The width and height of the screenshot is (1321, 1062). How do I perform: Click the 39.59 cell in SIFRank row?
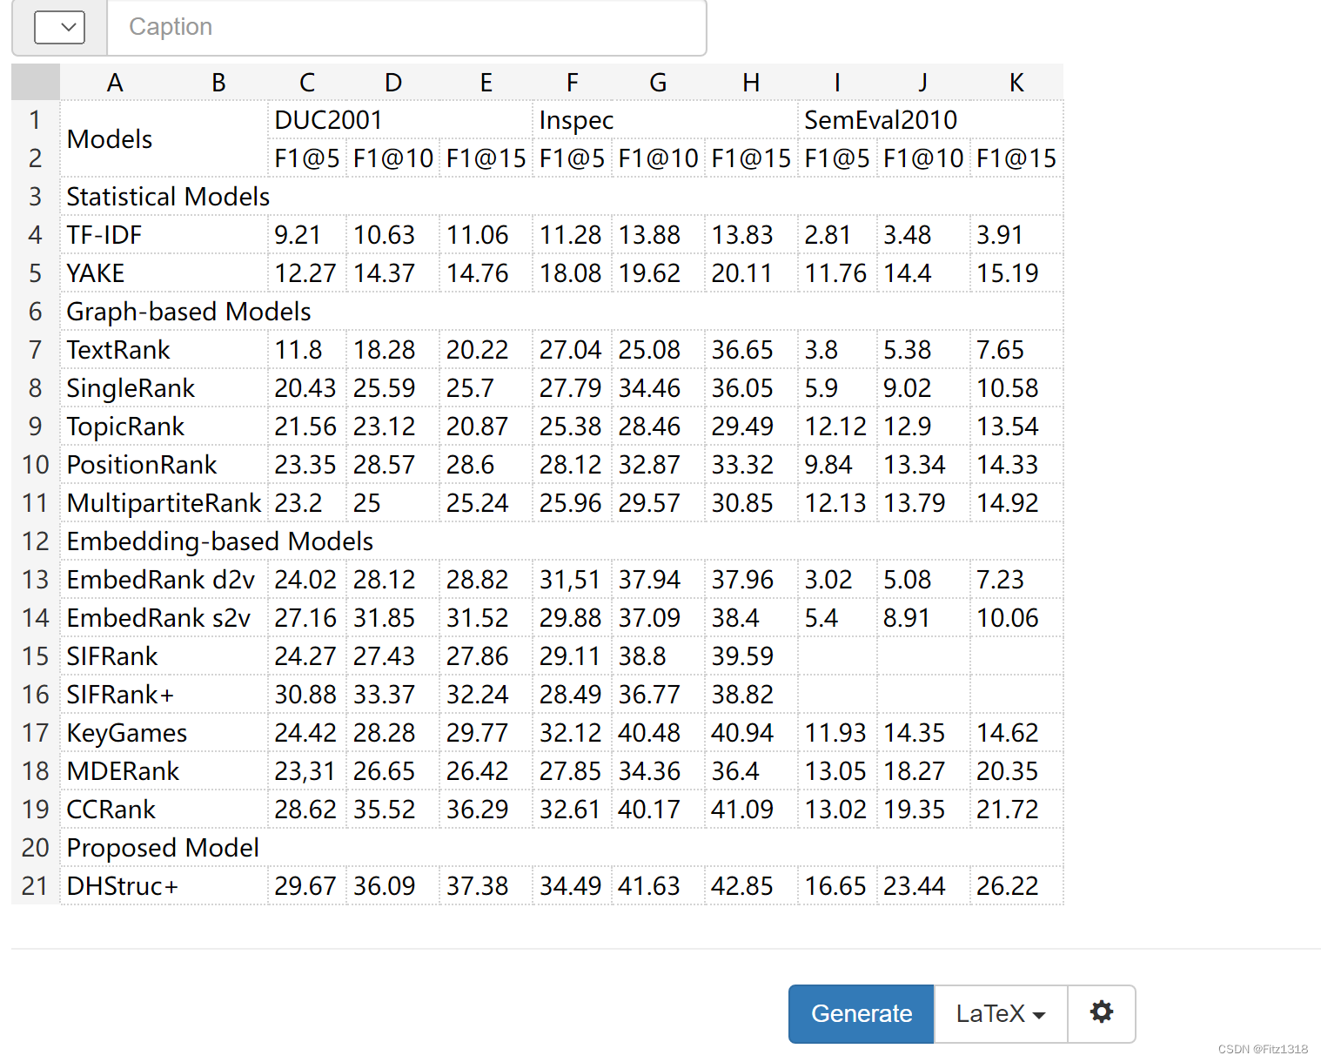pyautogui.click(x=751, y=656)
